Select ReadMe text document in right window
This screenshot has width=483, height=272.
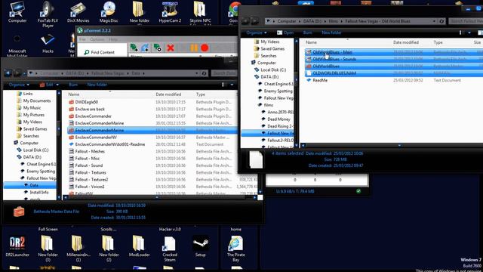click(x=320, y=80)
